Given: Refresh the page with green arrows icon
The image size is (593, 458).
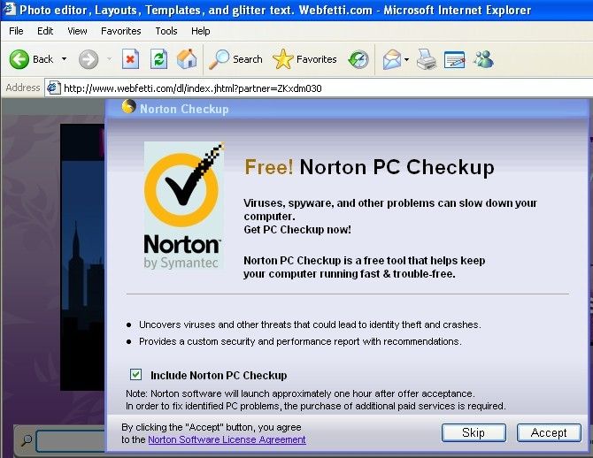Looking at the screenshot, I should pos(158,59).
